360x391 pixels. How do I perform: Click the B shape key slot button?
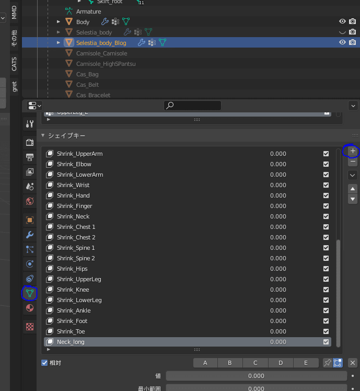[x=230, y=363]
